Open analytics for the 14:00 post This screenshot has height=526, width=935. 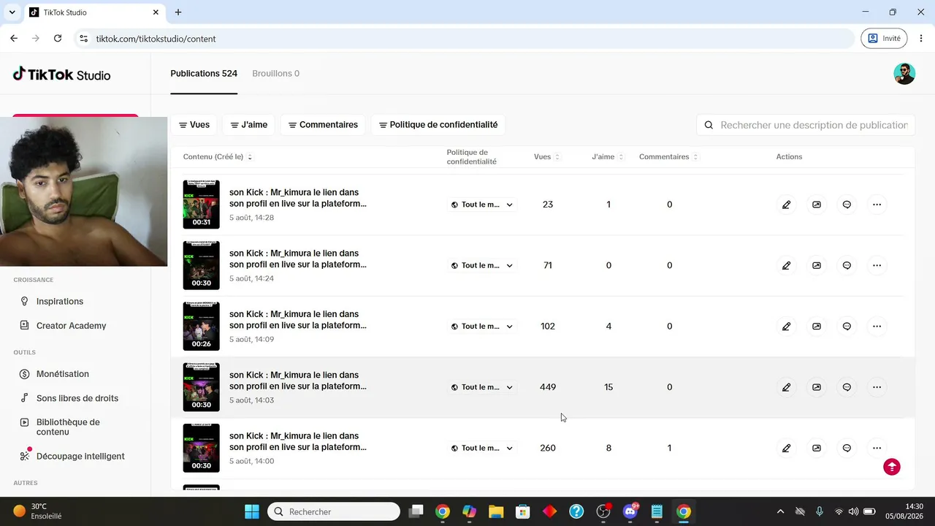[x=817, y=448]
